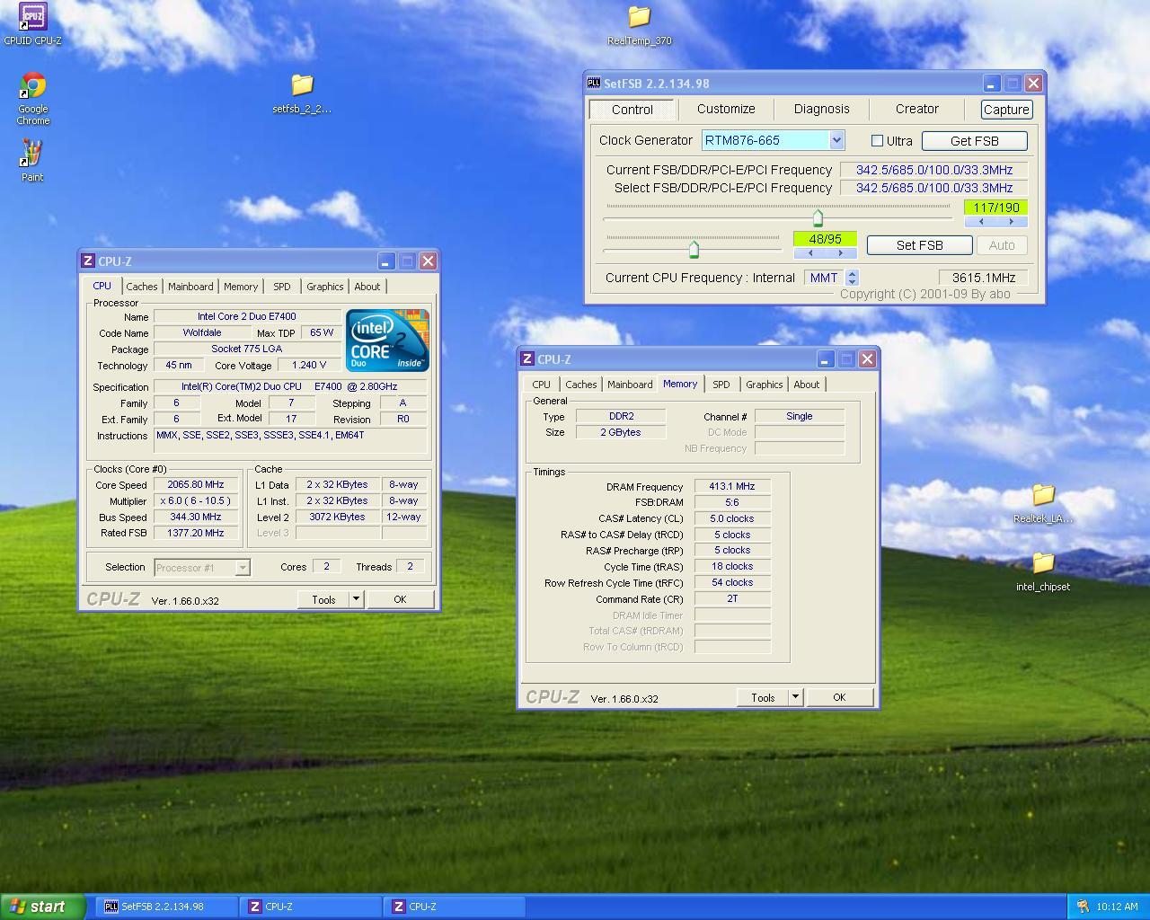1150x920 pixels.
Task: Select the Control tab in SetFSB
Action: tap(632, 110)
